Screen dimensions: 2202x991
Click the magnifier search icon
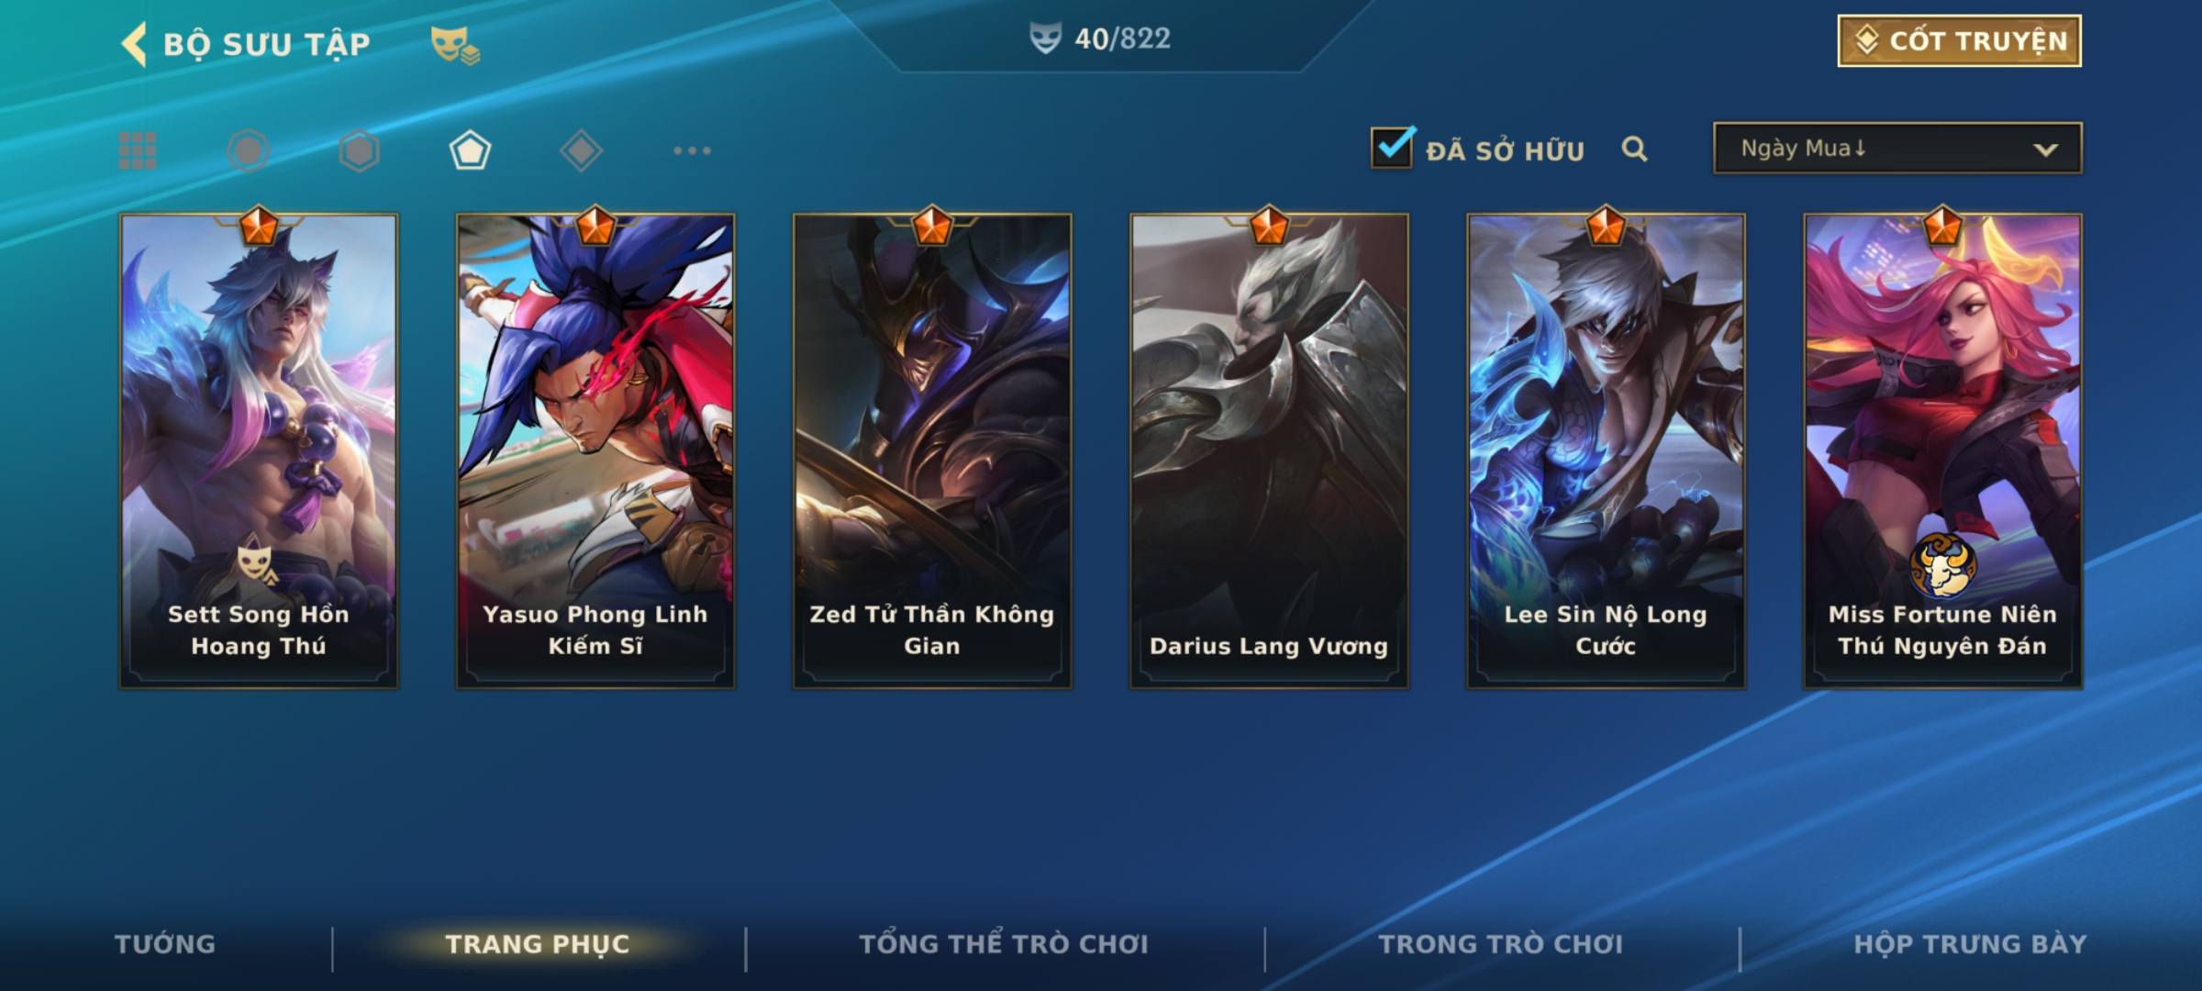[1634, 149]
